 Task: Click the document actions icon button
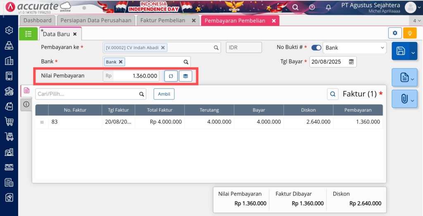[x=404, y=77]
